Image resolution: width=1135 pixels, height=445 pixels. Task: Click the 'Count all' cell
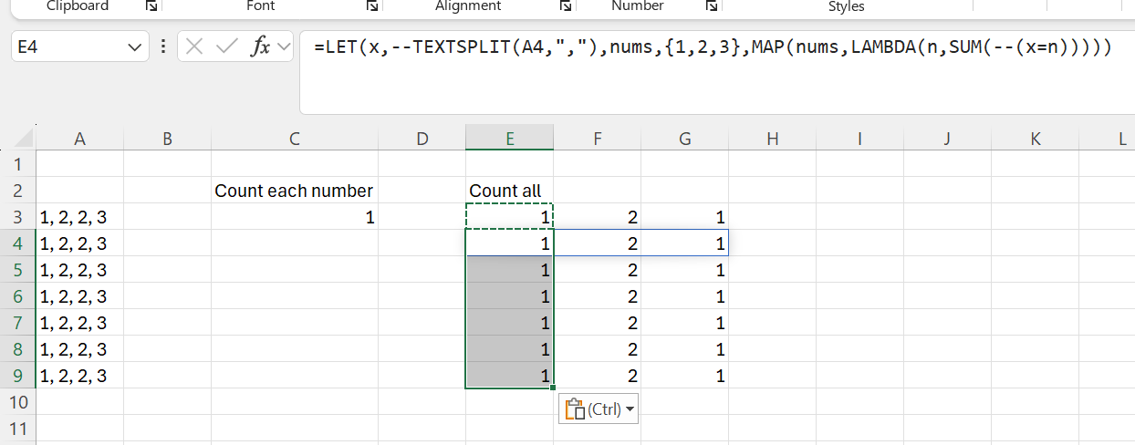point(509,191)
